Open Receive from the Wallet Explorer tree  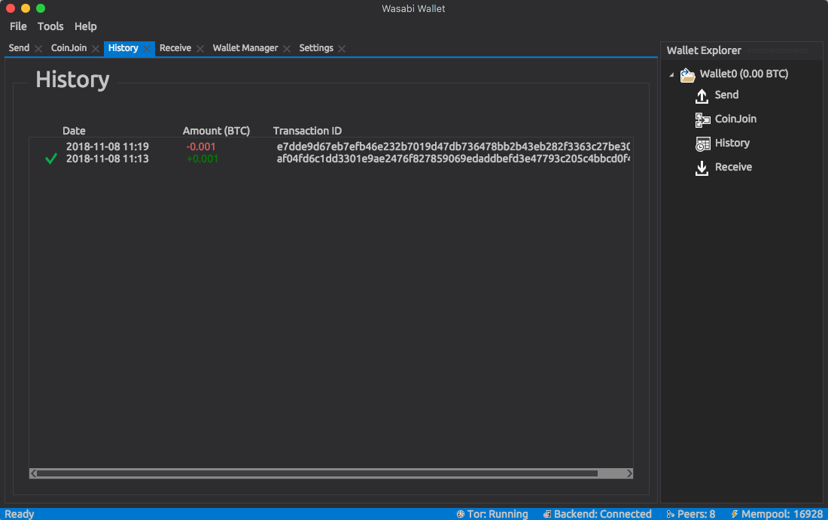pyautogui.click(x=733, y=167)
